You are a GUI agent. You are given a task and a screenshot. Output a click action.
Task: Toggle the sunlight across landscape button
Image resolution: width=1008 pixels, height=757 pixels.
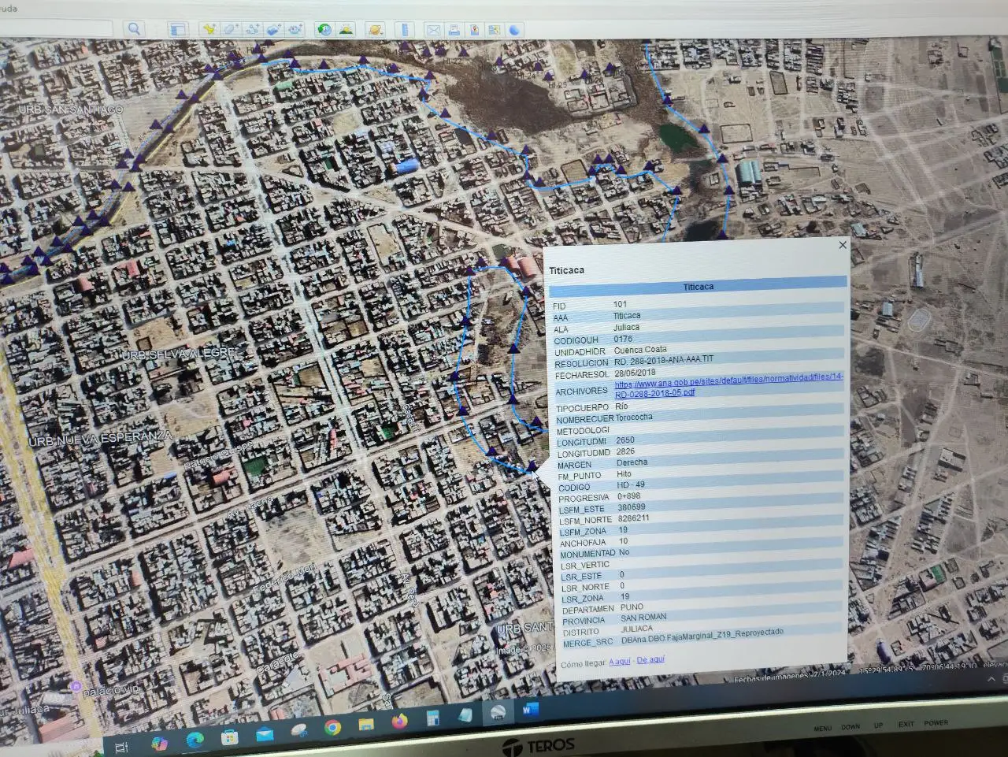tap(346, 30)
